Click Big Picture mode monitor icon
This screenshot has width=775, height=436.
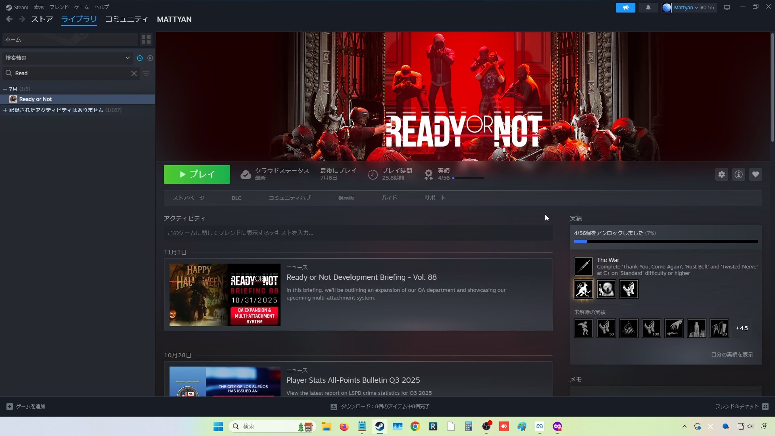coord(727,8)
